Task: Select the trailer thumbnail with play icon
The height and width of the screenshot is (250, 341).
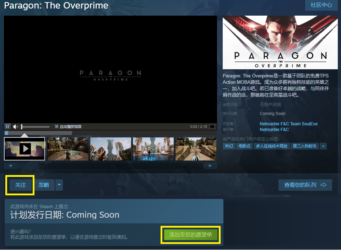Action: 25,149
